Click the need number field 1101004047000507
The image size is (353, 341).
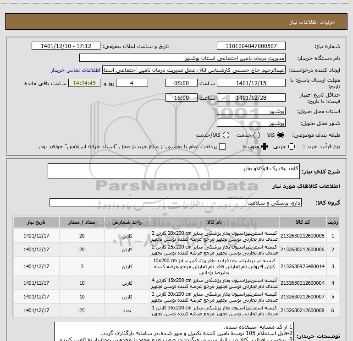251,46
